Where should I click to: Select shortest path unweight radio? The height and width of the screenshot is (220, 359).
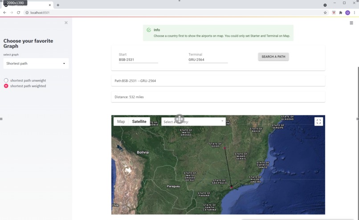pyautogui.click(x=6, y=80)
